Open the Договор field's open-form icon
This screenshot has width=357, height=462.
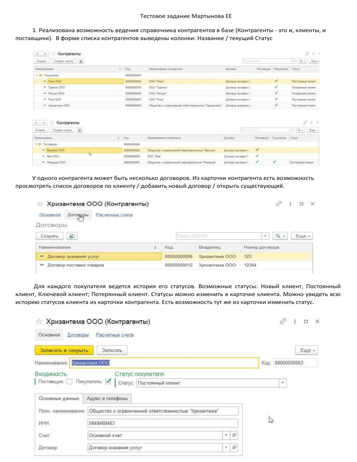234,448
